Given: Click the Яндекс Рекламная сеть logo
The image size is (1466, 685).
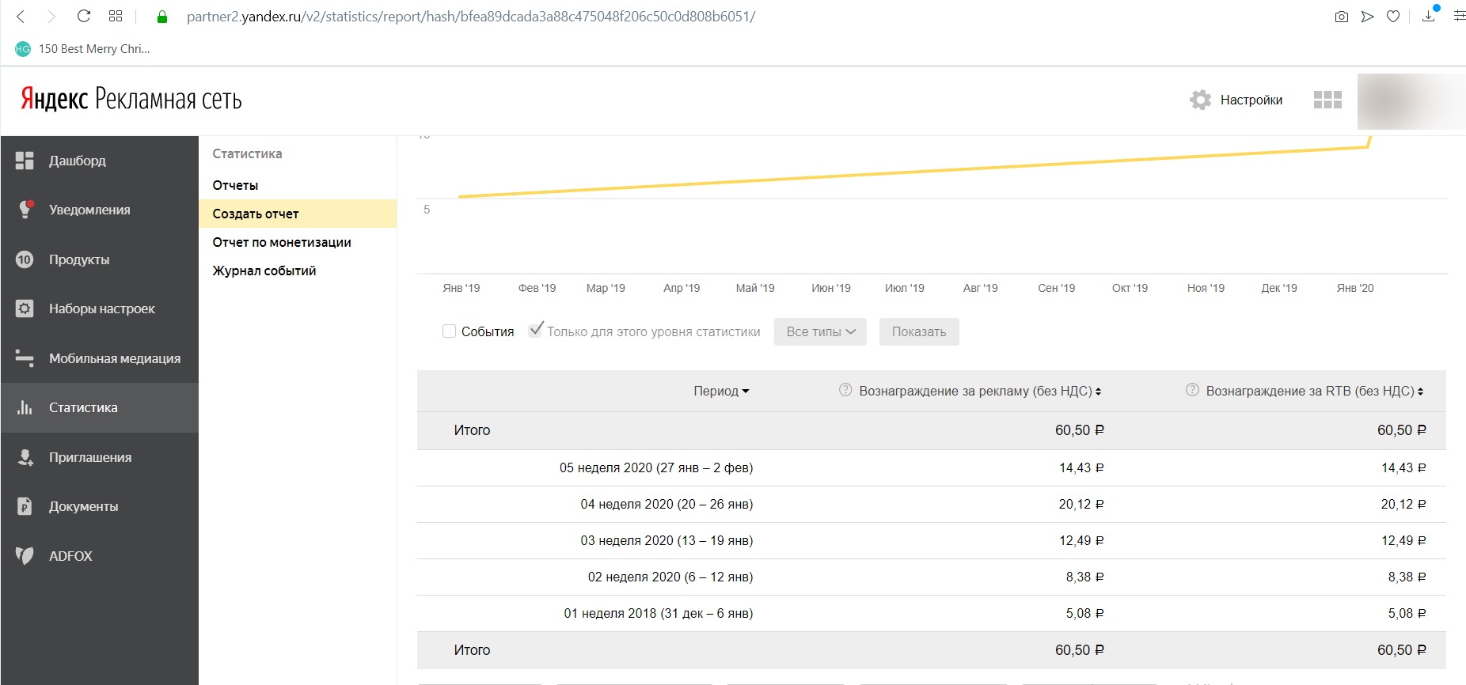Looking at the screenshot, I should [x=131, y=99].
